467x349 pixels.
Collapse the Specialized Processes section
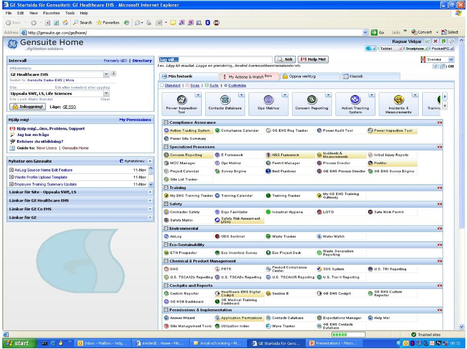(166, 147)
